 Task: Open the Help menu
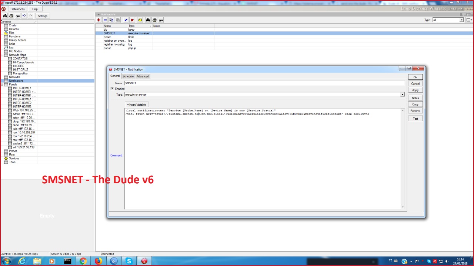[35, 9]
